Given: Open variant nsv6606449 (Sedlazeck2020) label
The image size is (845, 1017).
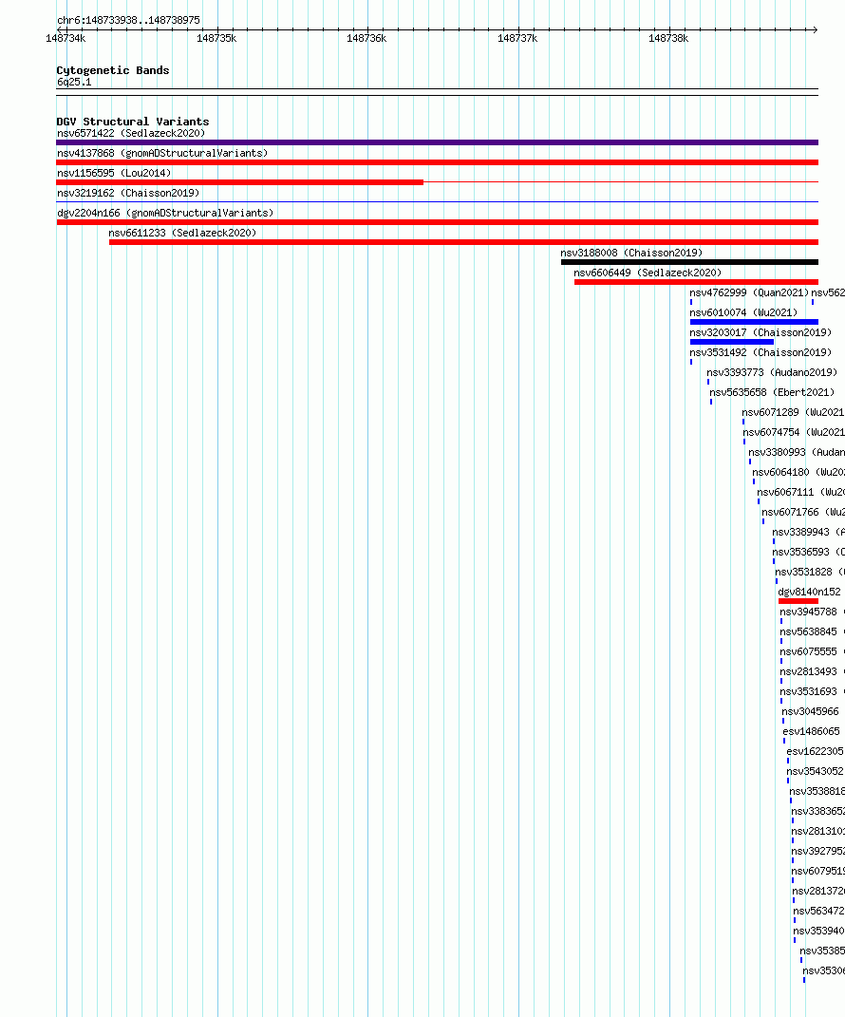Looking at the screenshot, I should pos(648,273).
